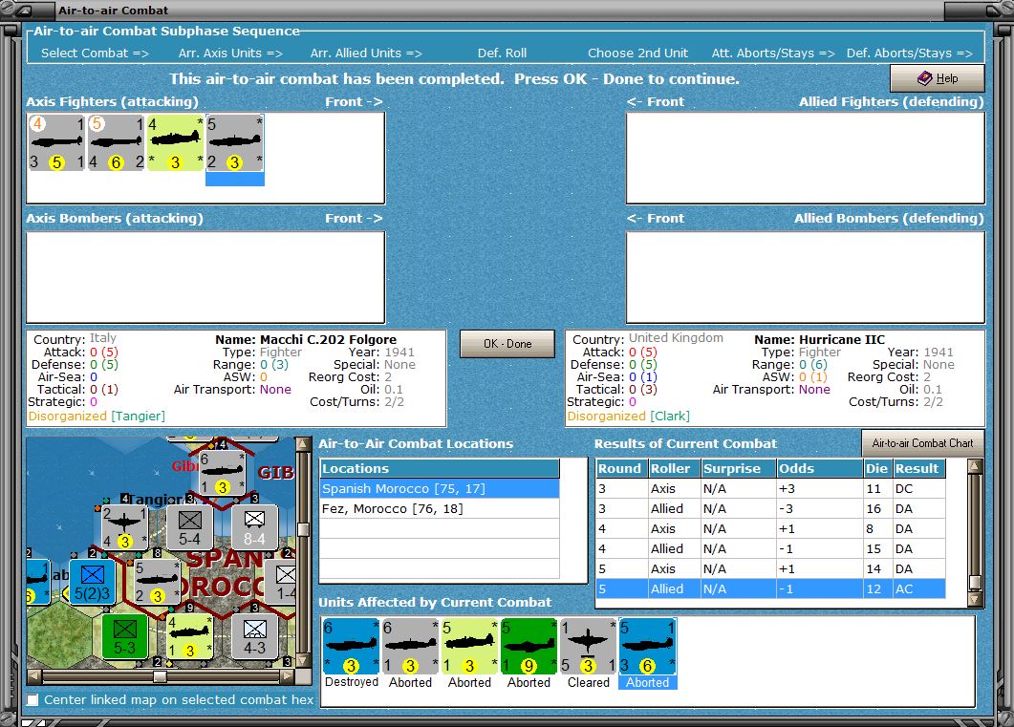
Task: Click the results table scrollbar thumb
Action: [975, 583]
